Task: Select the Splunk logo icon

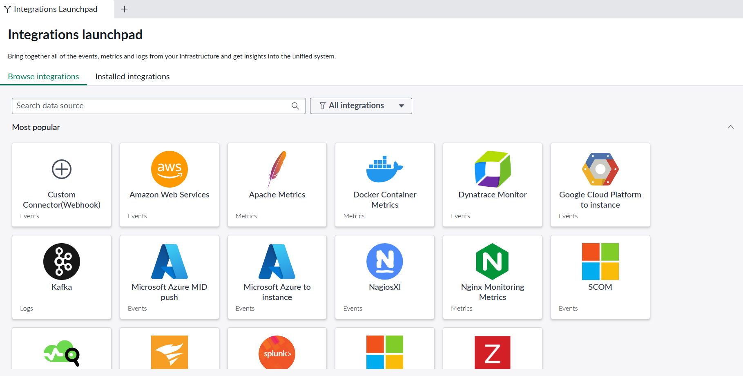Action: (x=277, y=352)
